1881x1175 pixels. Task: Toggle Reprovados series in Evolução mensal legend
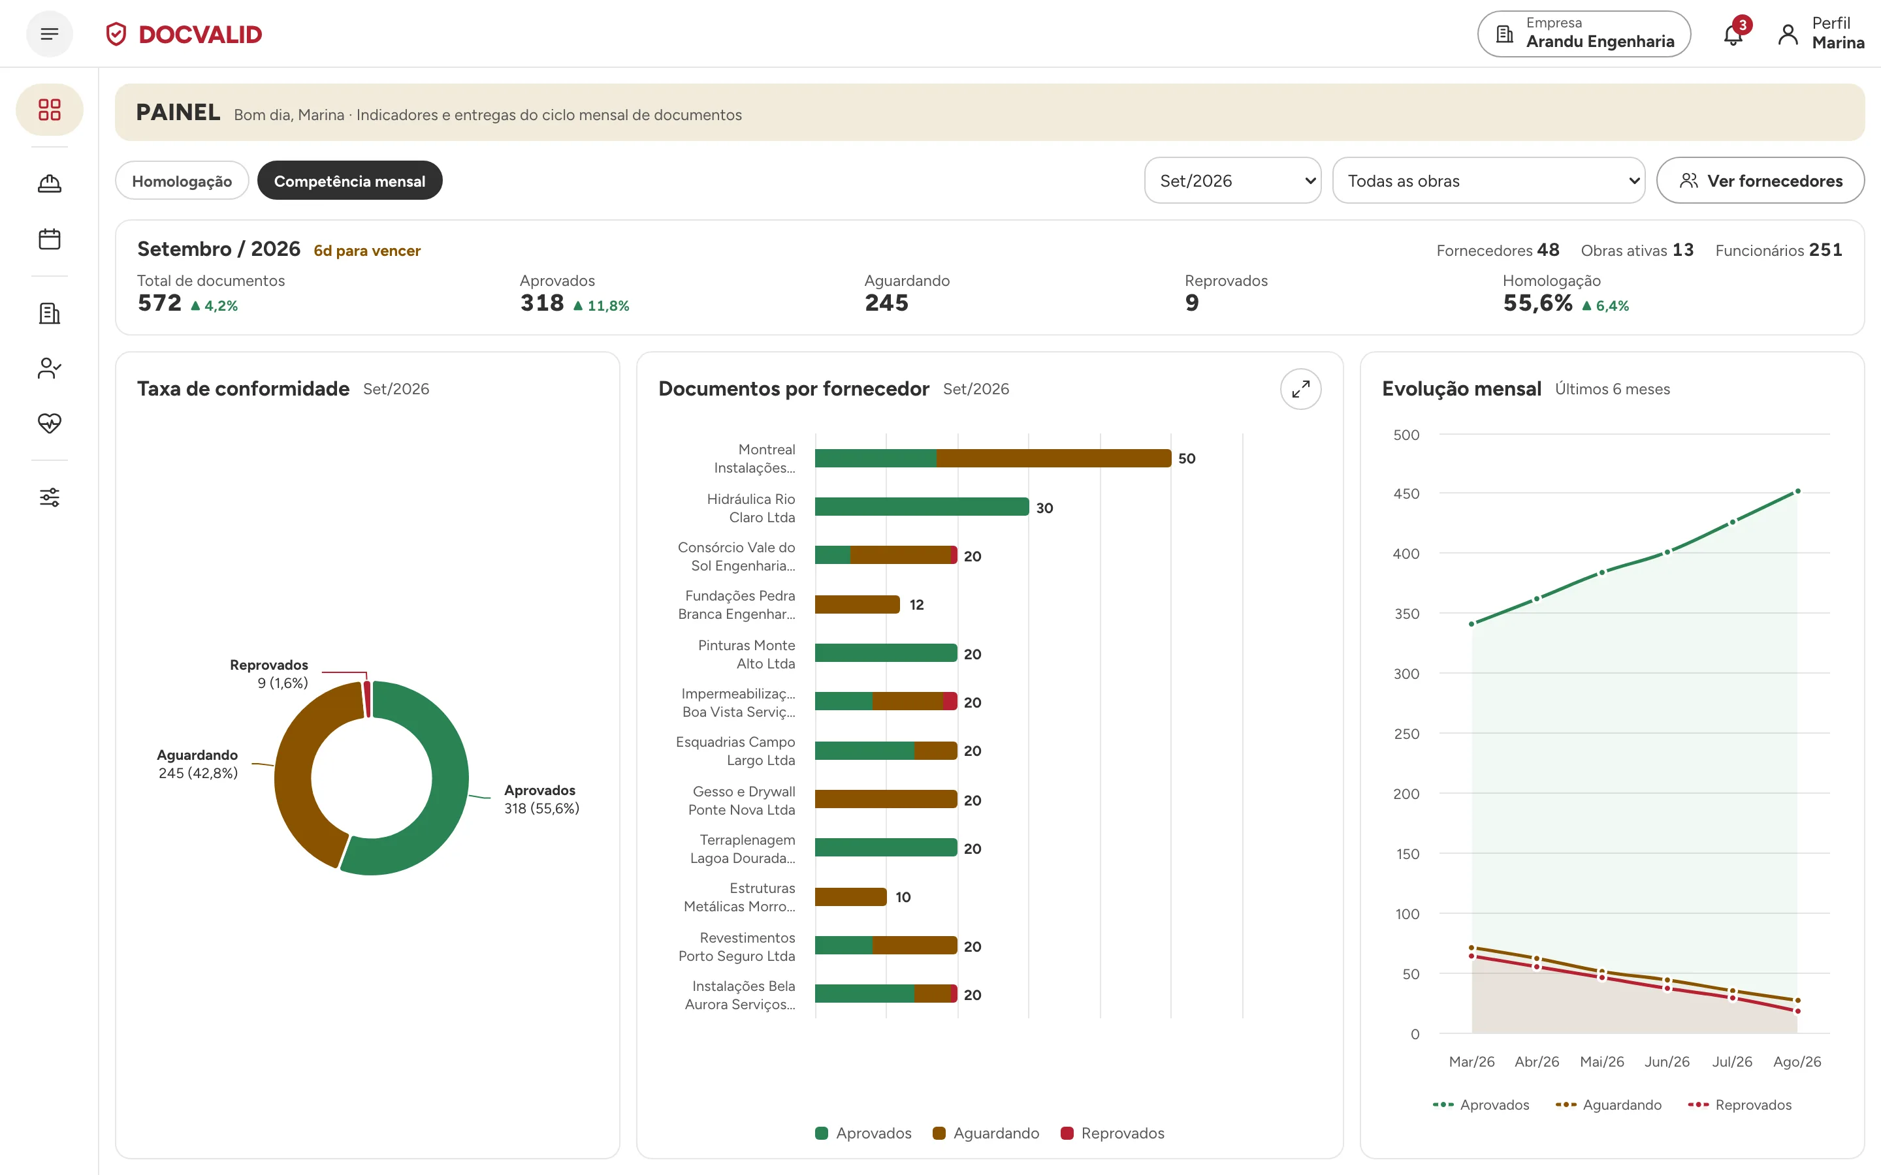1739,1104
